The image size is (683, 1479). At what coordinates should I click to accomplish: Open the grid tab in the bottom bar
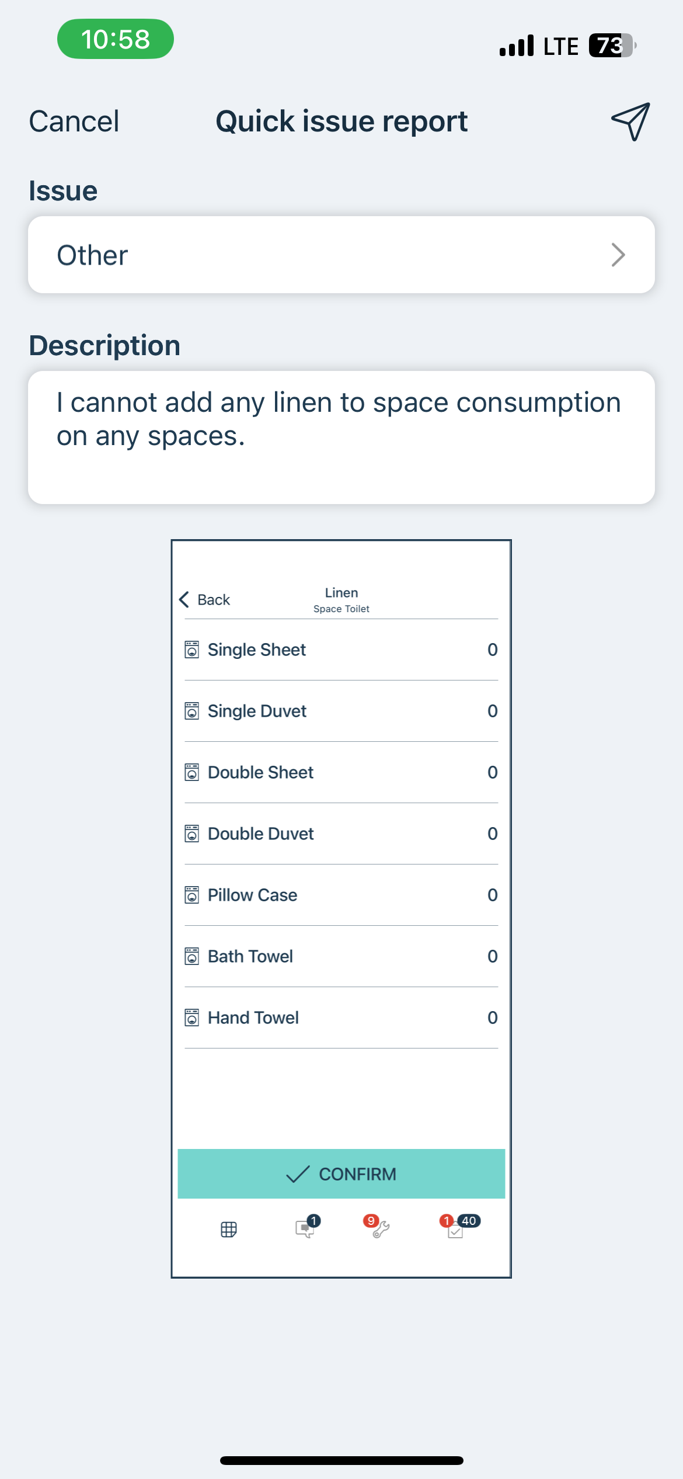pos(229,1230)
